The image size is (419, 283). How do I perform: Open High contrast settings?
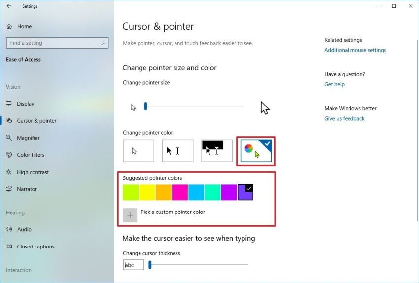click(33, 172)
